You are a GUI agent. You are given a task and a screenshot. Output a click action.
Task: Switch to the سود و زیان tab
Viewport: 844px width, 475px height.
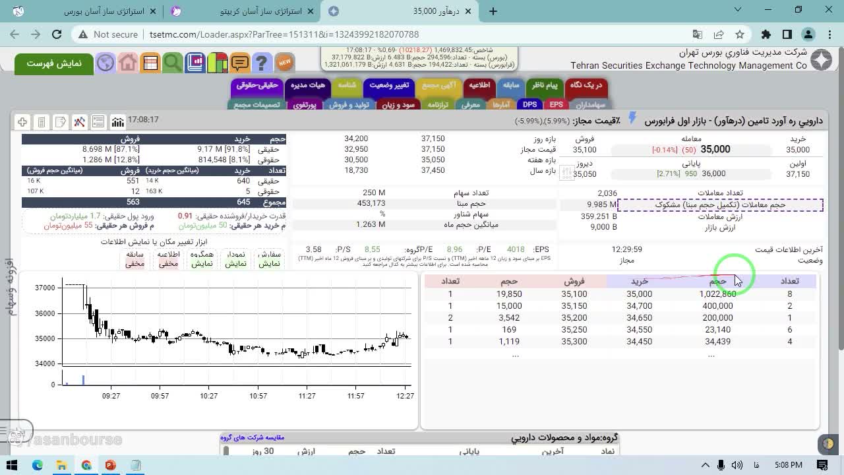pyautogui.click(x=398, y=104)
